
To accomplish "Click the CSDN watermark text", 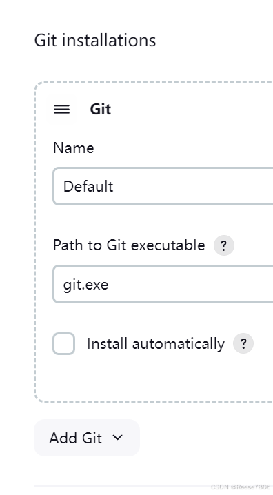I will (x=240, y=487).
